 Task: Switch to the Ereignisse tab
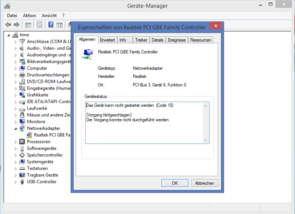click(177, 40)
